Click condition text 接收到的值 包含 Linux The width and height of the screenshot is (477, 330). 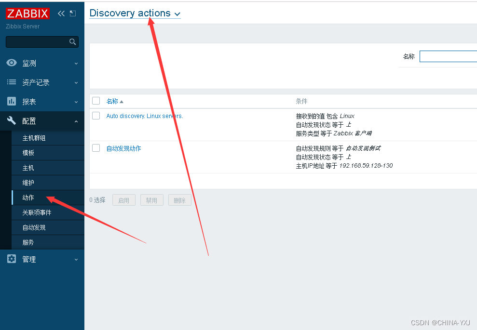tap(325, 116)
